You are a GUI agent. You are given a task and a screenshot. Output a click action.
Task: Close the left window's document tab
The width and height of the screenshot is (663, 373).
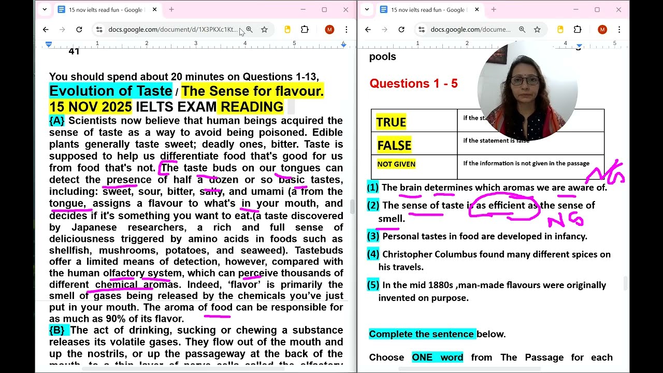pos(154,9)
